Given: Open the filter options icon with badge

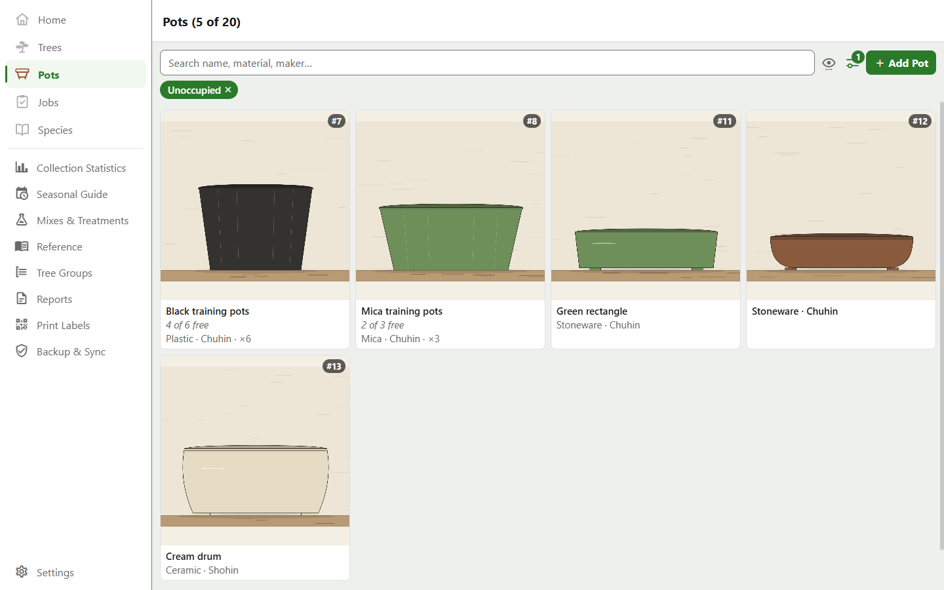Looking at the screenshot, I should point(853,63).
